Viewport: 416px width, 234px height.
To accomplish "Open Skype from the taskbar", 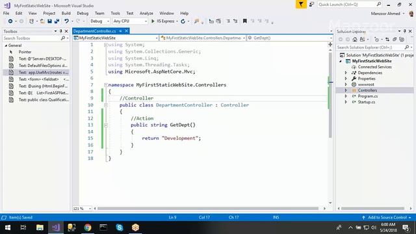I will coord(120,227).
